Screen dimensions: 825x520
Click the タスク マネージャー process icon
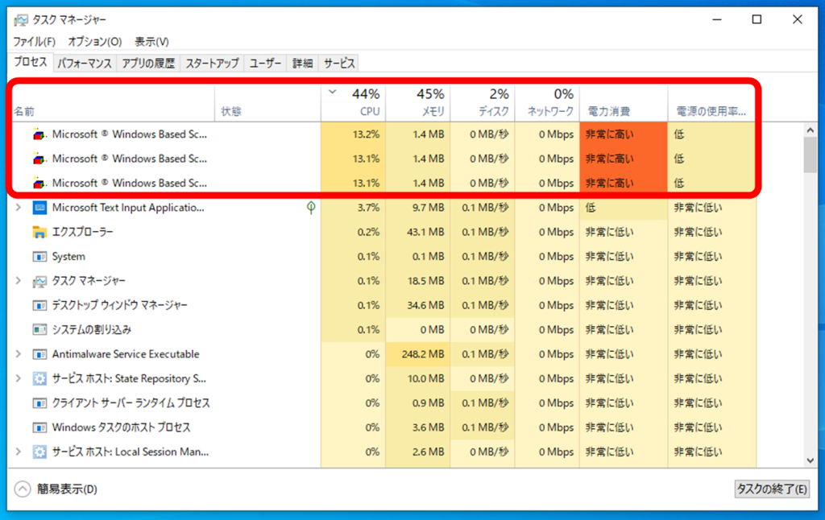(39, 281)
